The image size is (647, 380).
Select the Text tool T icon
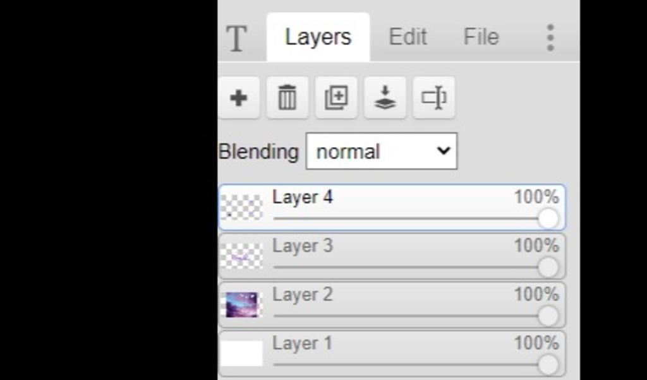237,38
